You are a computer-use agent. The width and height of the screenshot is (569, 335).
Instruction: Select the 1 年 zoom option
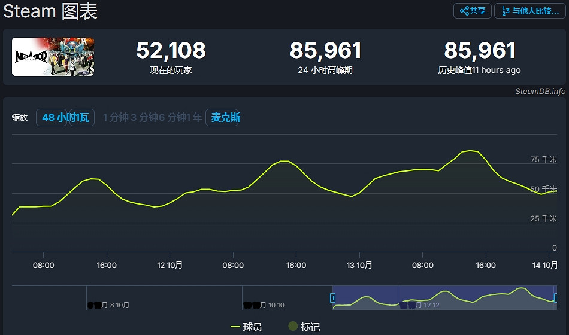[x=194, y=118]
